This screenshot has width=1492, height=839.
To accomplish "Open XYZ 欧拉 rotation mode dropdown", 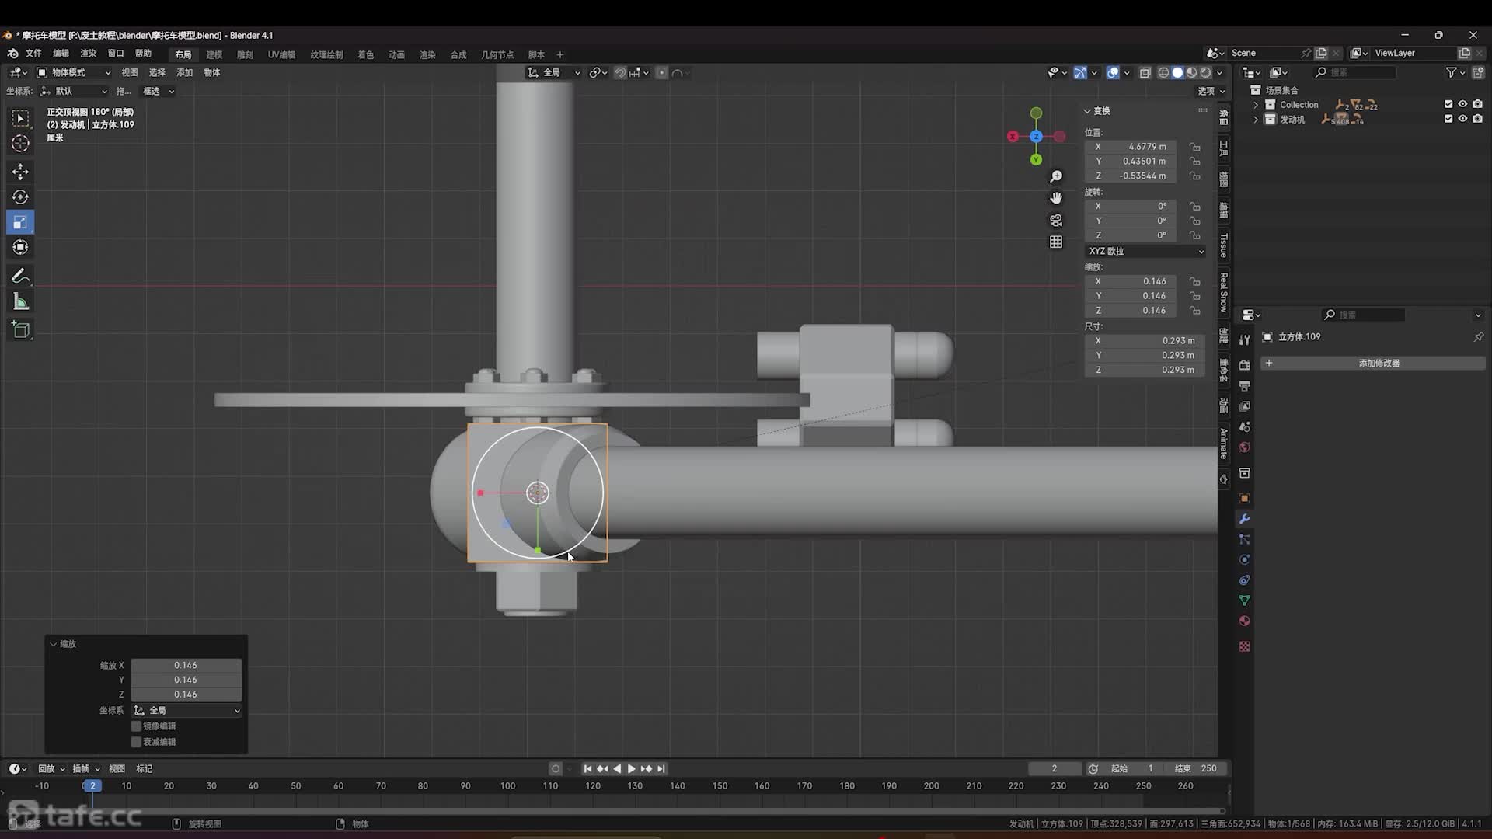I will [x=1145, y=252].
